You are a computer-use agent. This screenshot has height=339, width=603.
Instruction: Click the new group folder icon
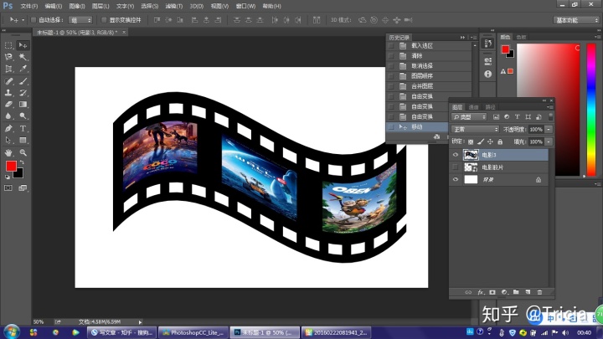(x=516, y=292)
